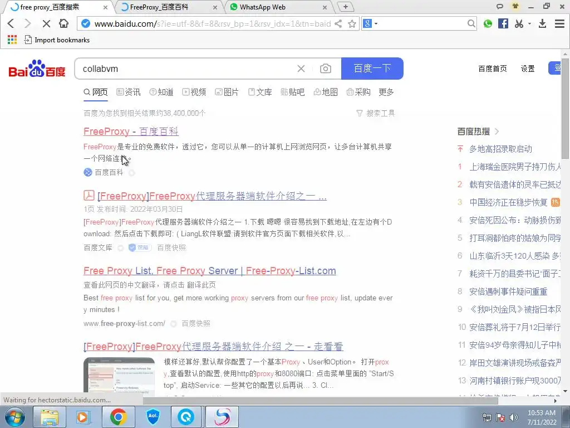Open the FreeProxy - 百度百科 result link

pos(131,132)
